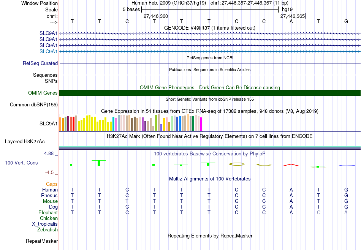The image size is (361, 250).
Task: Click the magenta bar ending the GTEx chart
Action: pyautogui.click(x=201, y=124)
